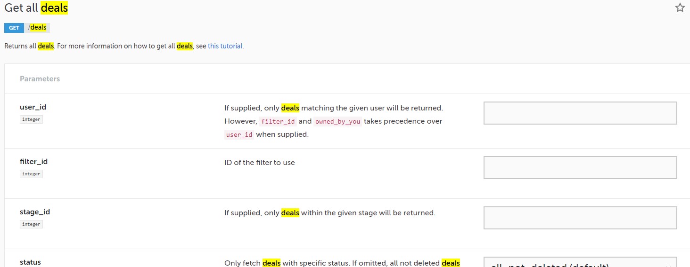Select the /deals endpoint path
This screenshot has width=690, height=267.
click(x=37, y=28)
